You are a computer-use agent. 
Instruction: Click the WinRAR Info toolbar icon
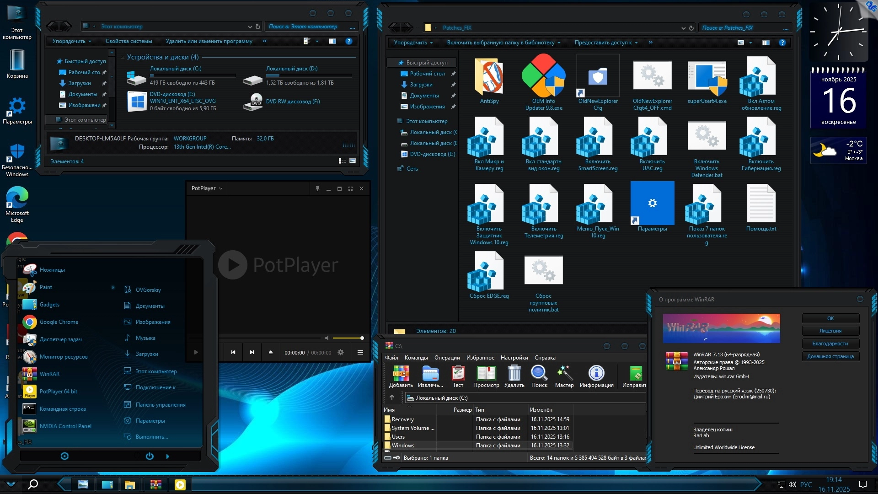pyautogui.click(x=596, y=374)
